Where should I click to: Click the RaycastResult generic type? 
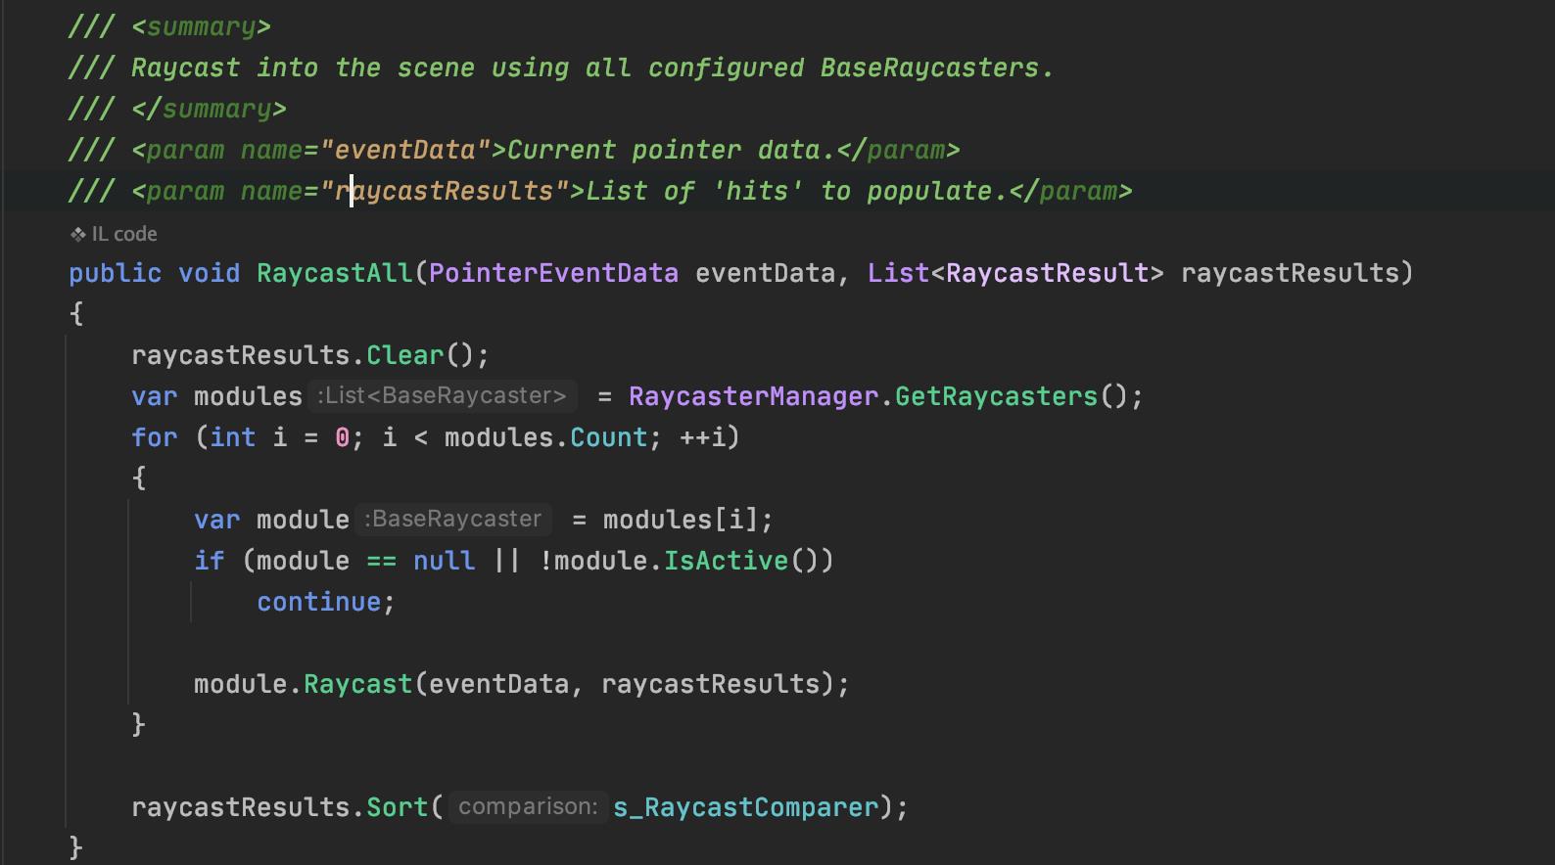1047,273
